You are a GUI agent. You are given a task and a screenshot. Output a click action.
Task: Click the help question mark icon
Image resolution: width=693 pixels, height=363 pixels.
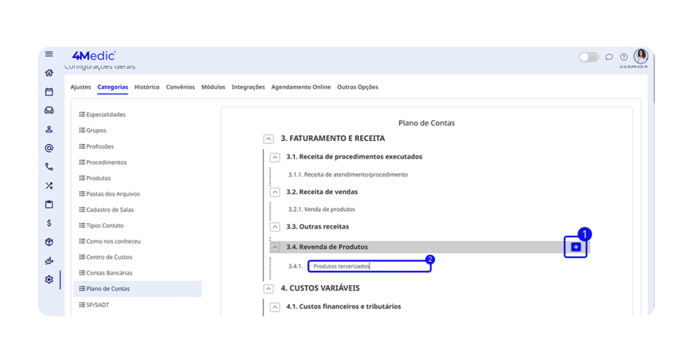[x=624, y=57]
